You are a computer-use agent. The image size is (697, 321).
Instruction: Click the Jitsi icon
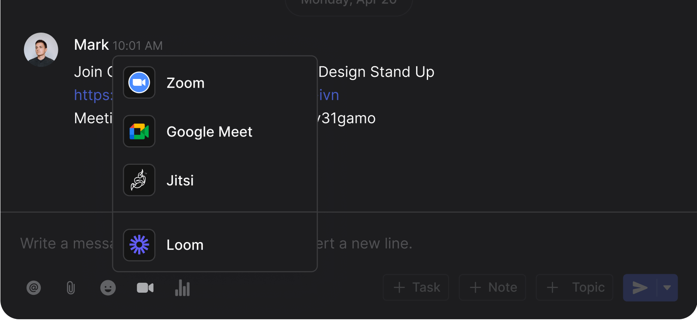click(139, 180)
